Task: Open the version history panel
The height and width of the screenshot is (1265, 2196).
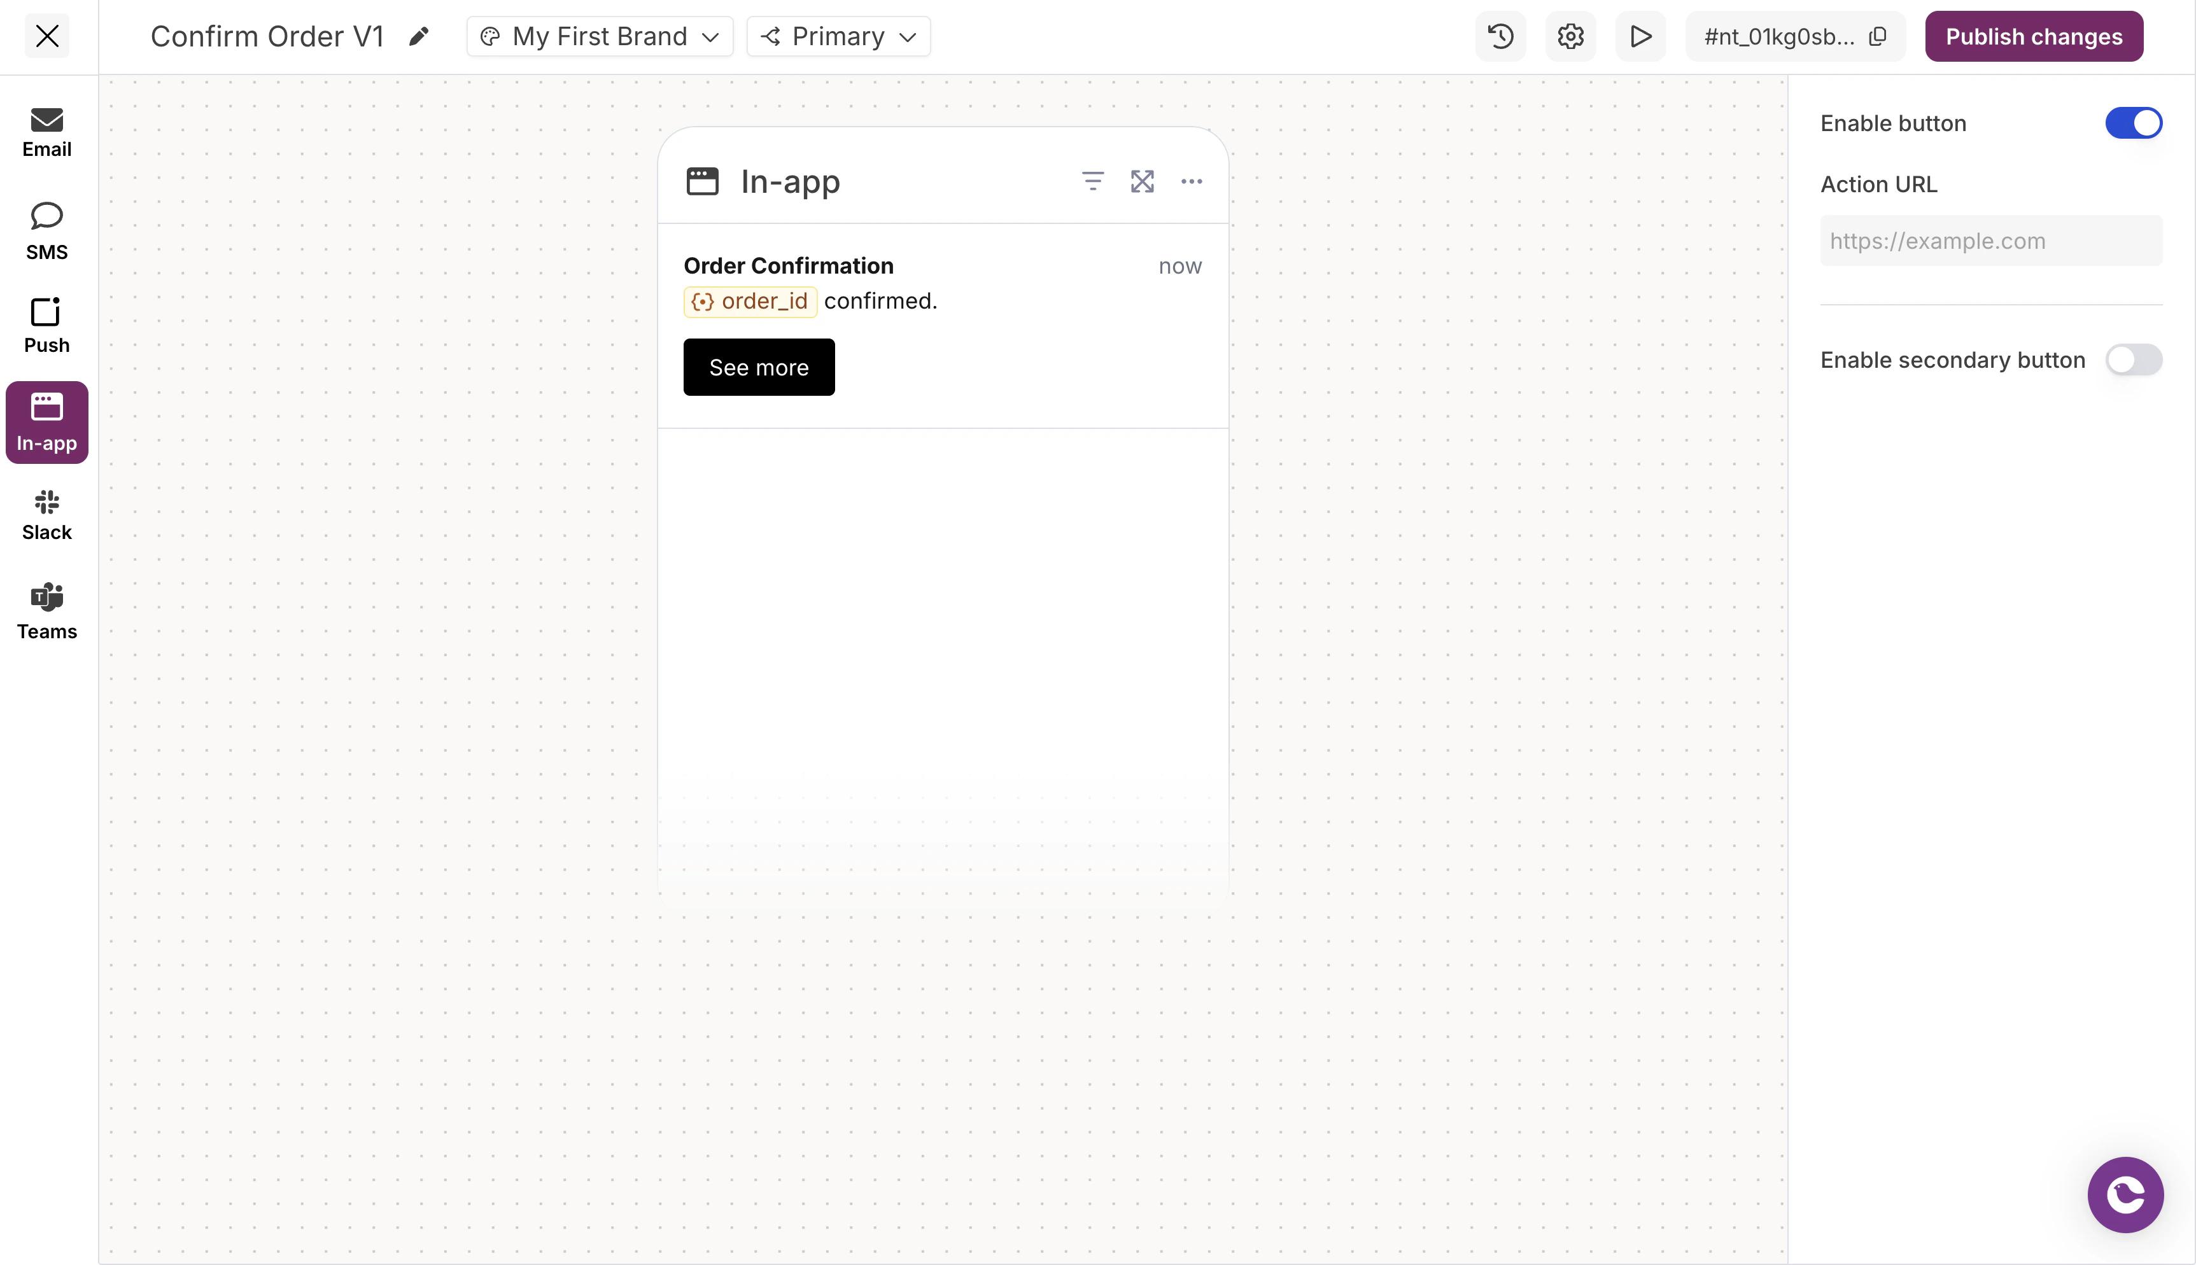Action: 1500,36
